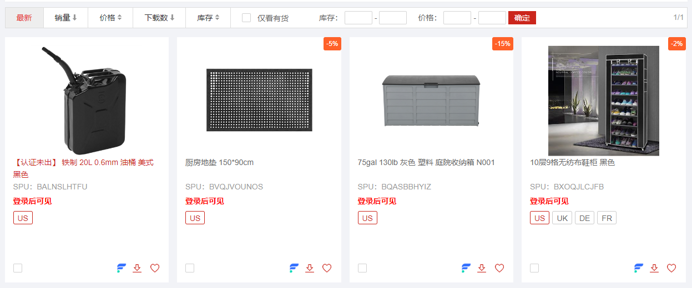Select checkbox on 铁制 20L 油桶 card
692x288 pixels.
18,268
